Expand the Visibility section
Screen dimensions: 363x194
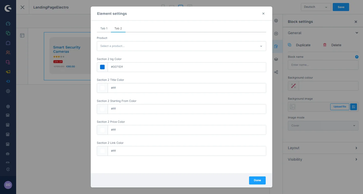pyautogui.click(x=323, y=159)
